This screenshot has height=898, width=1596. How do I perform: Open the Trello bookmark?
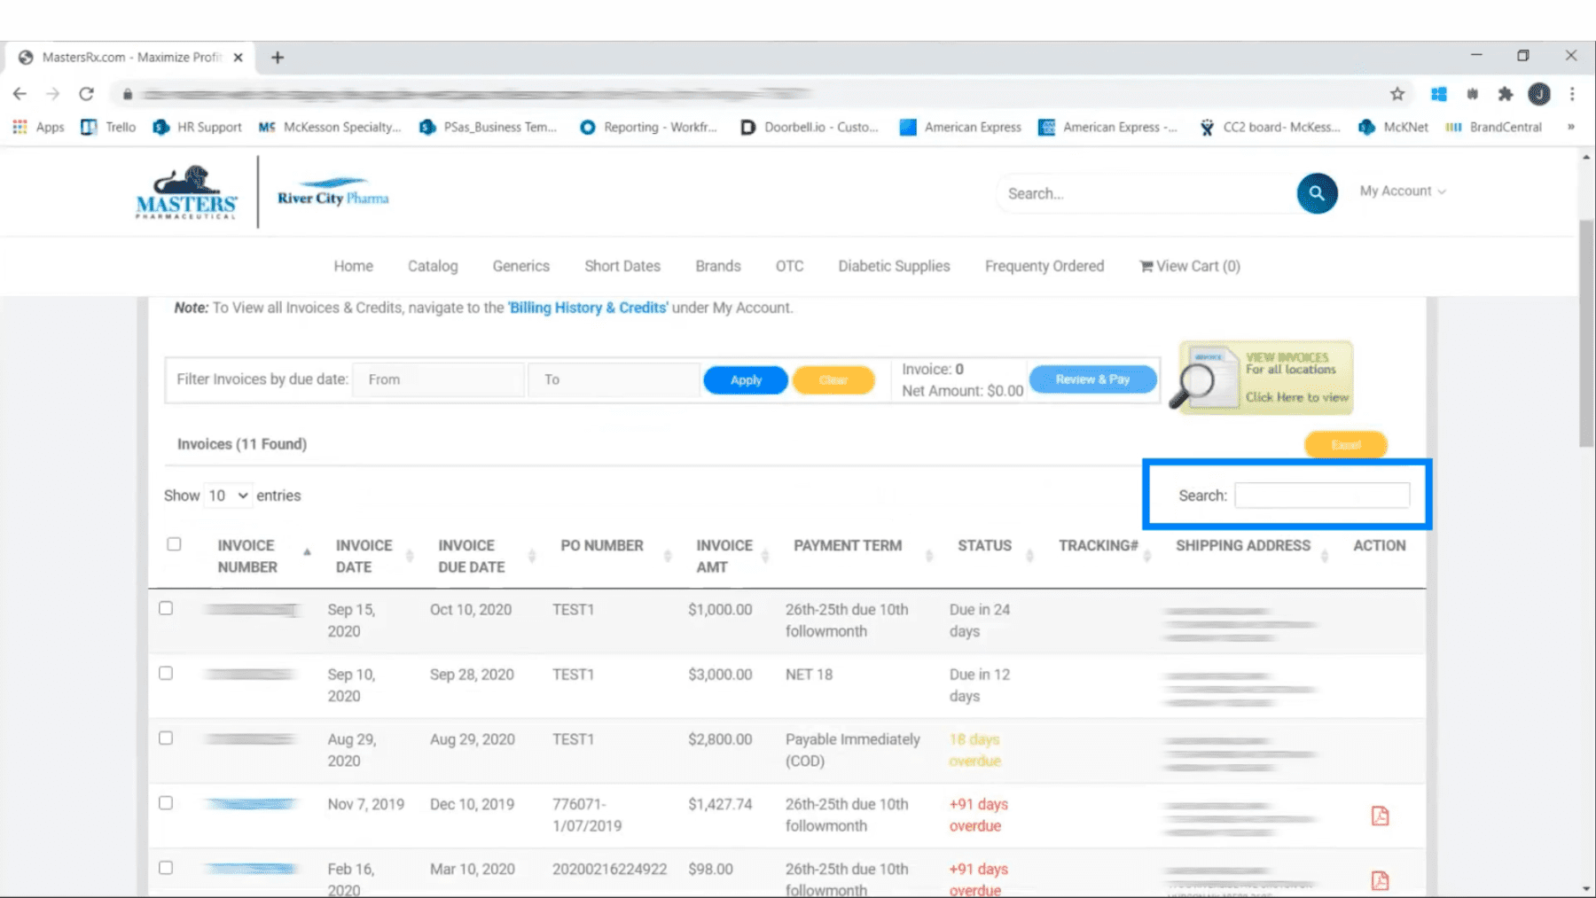click(x=108, y=127)
